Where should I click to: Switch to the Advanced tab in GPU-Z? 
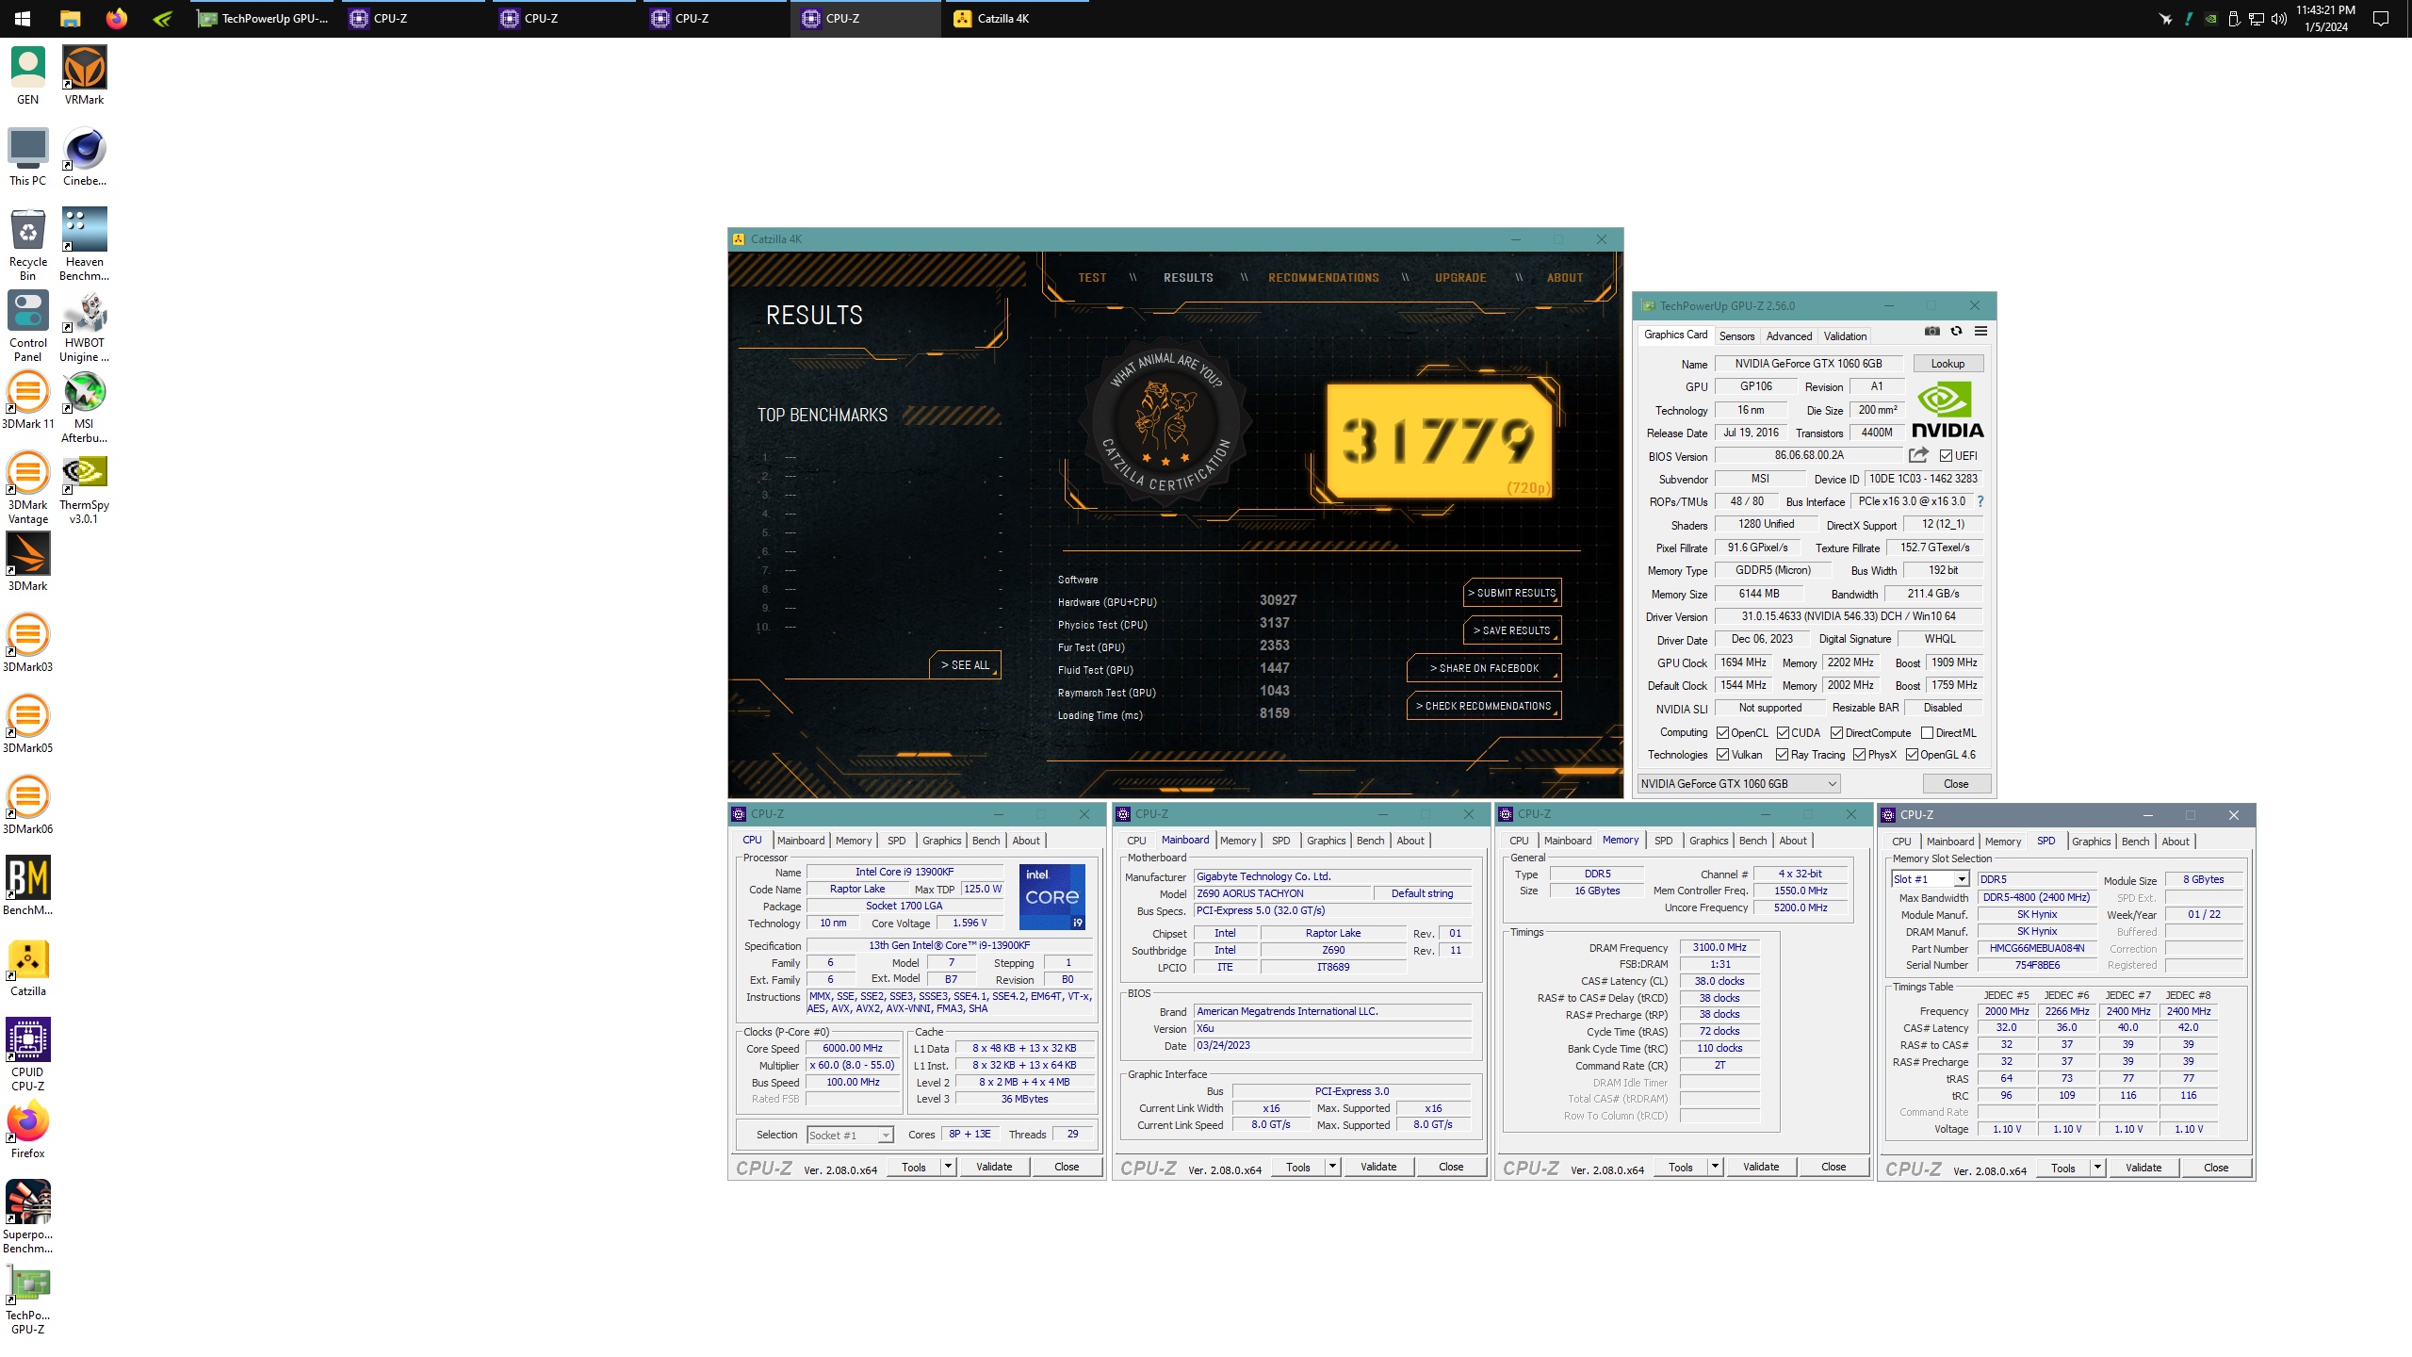(x=1788, y=336)
